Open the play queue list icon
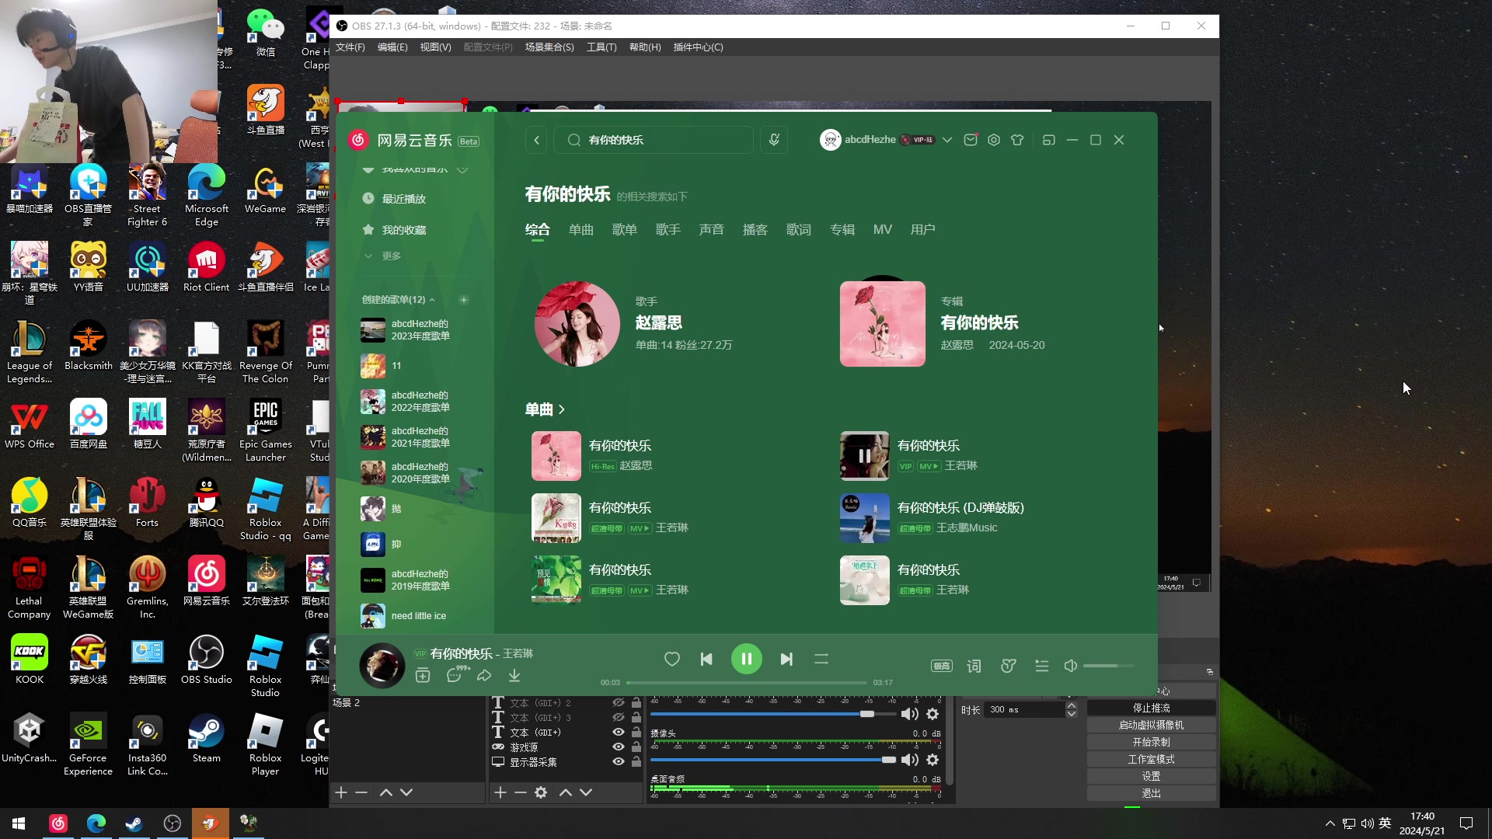The height and width of the screenshot is (839, 1492). (1042, 666)
